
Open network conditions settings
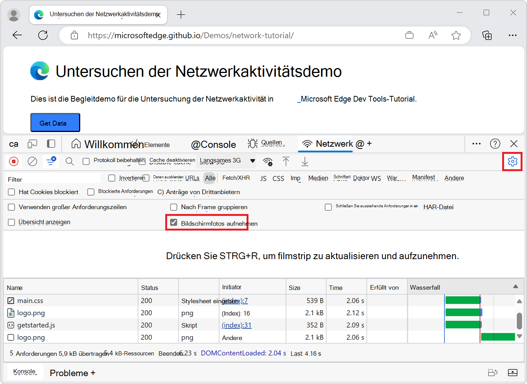[x=268, y=161]
